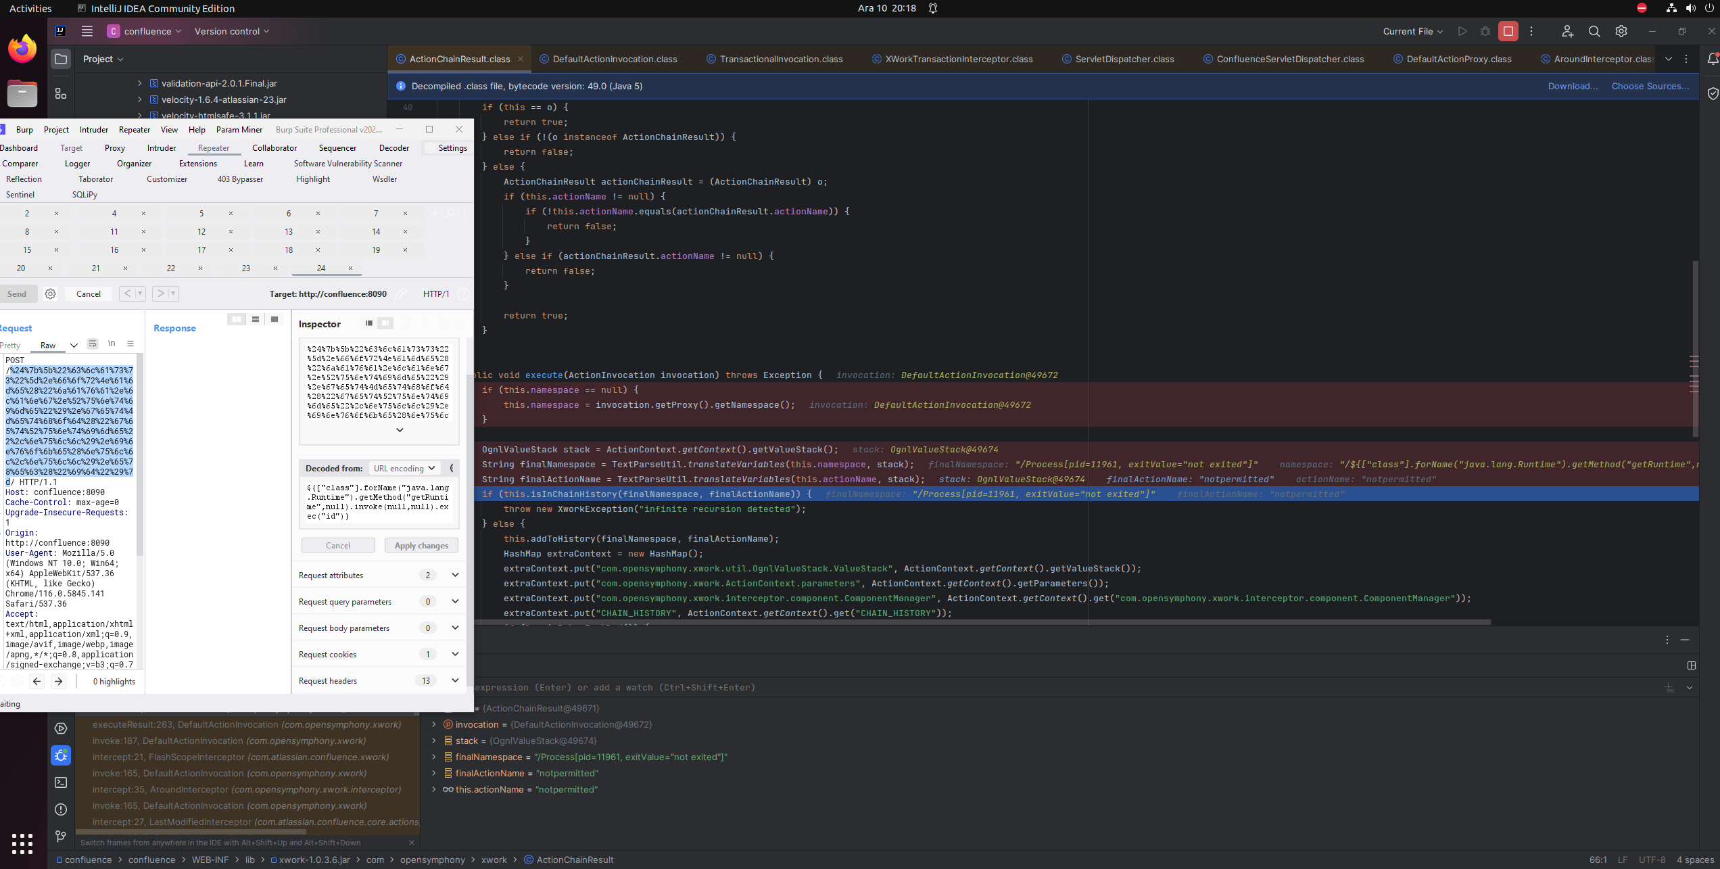Switch Burp layout to top-bottom view
Screen dimensions: 1720x869
tap(255, 319)
